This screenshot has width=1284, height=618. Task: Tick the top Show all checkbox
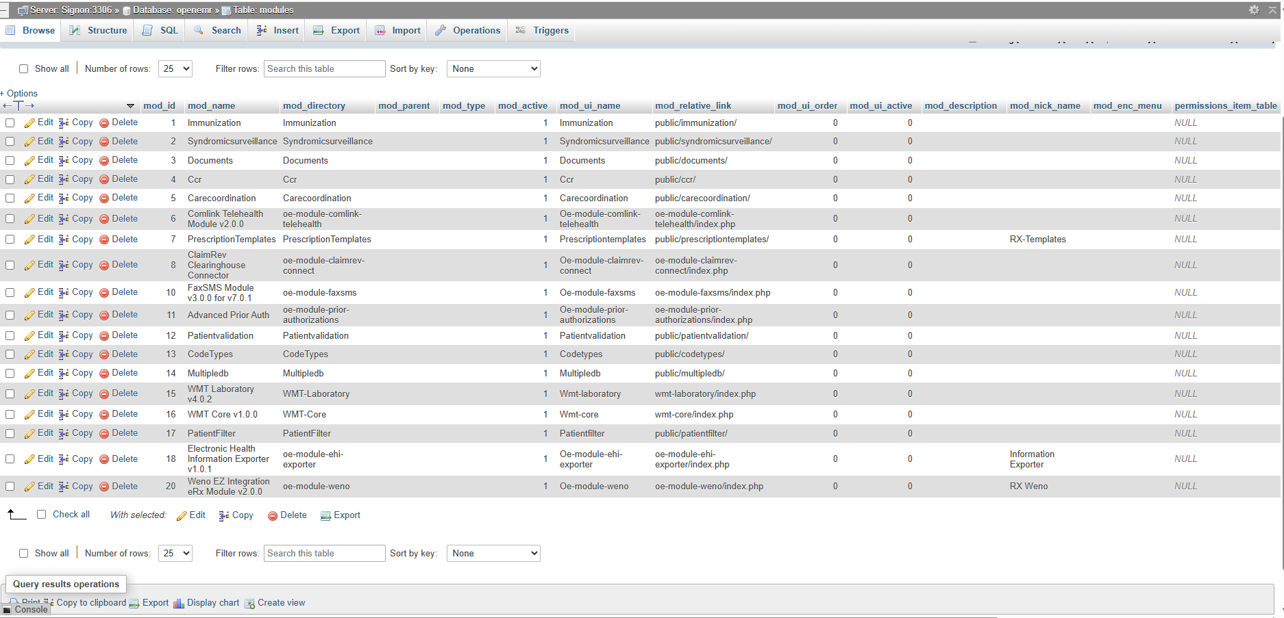coord(24,69)
